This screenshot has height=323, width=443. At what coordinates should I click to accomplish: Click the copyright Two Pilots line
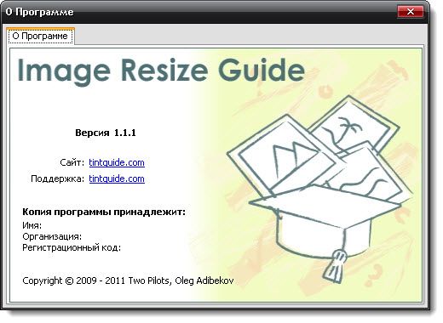point(128,280)
